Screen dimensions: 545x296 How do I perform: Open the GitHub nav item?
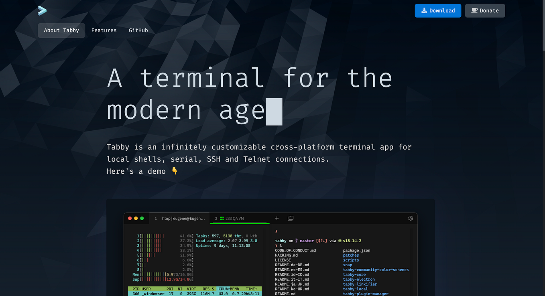pyautogui.click(x=138, y=30)
